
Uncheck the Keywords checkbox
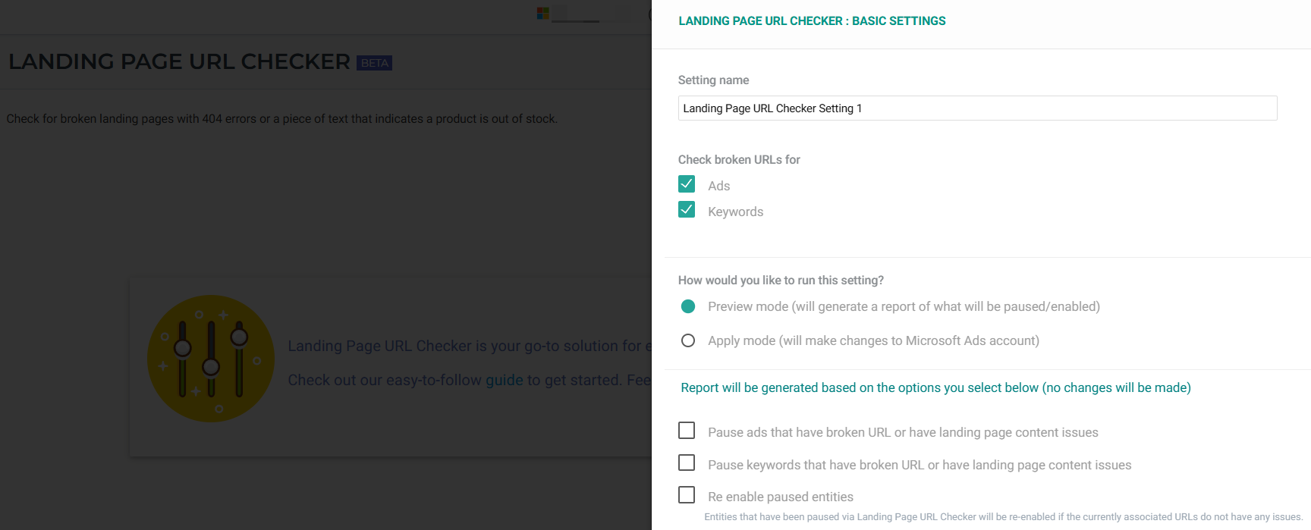(687, 210)
